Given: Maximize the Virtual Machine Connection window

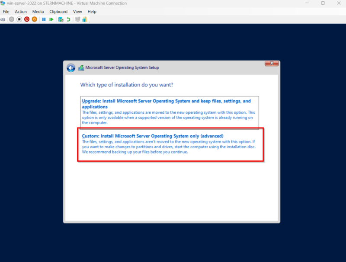Looking at the screenshot, I should pyautogui.click(x=323, y=3).
